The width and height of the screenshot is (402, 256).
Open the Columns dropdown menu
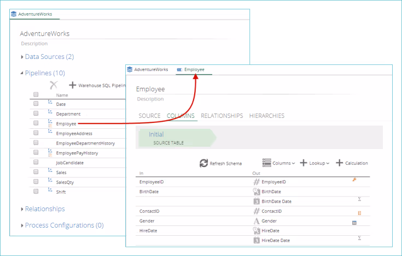278,163
